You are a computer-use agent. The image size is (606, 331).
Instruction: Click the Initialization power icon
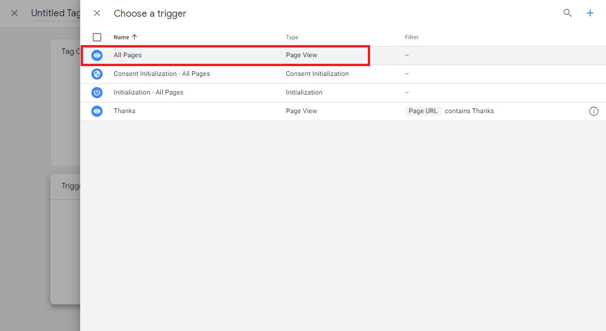click(97, 92)
